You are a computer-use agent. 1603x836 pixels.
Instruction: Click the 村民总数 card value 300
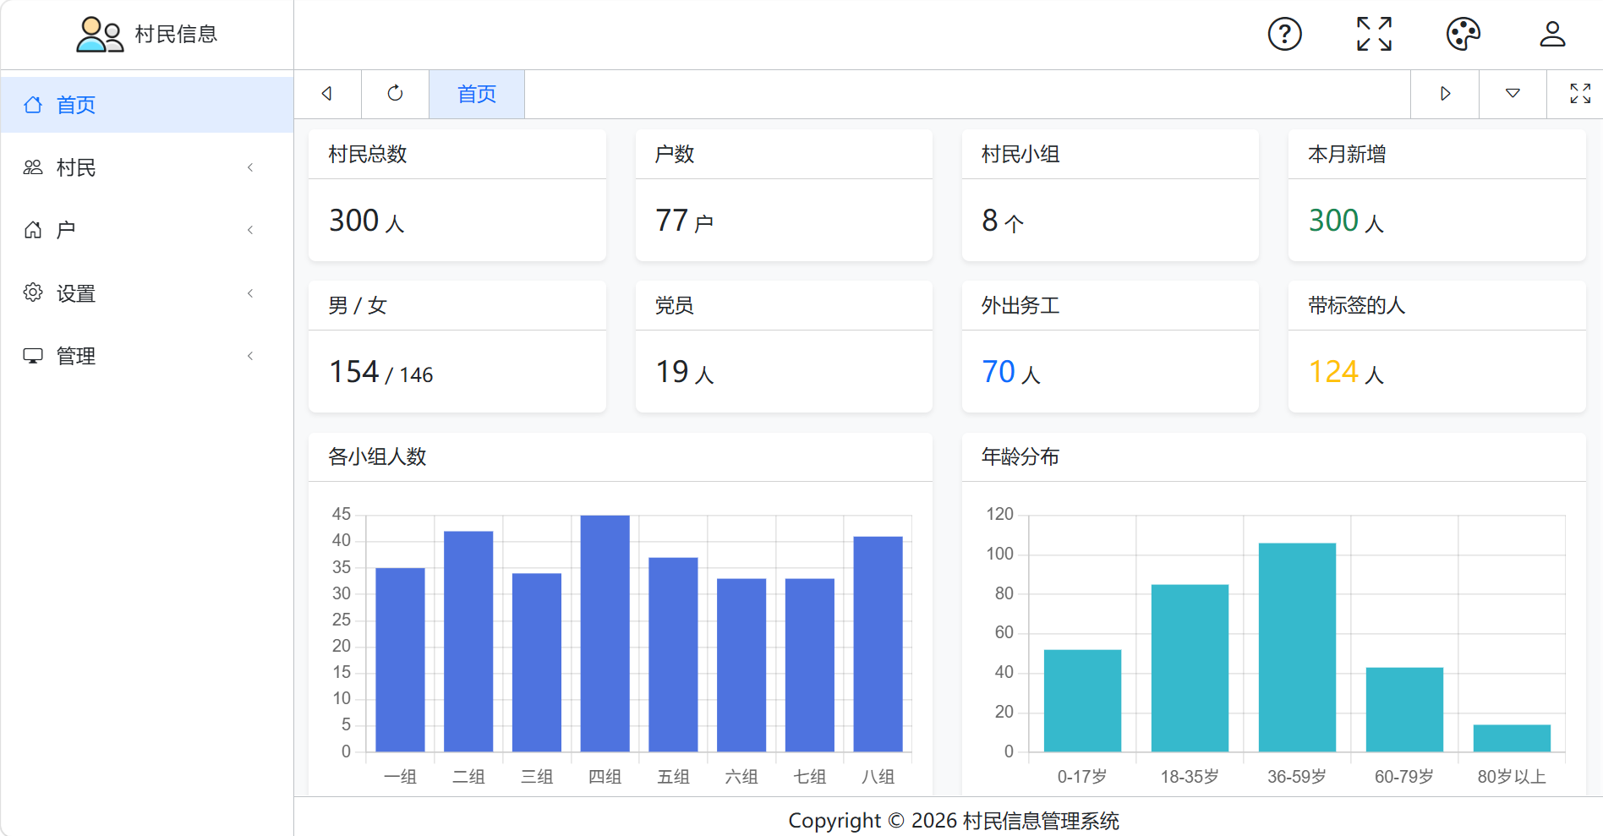click(x=354, y=221)
